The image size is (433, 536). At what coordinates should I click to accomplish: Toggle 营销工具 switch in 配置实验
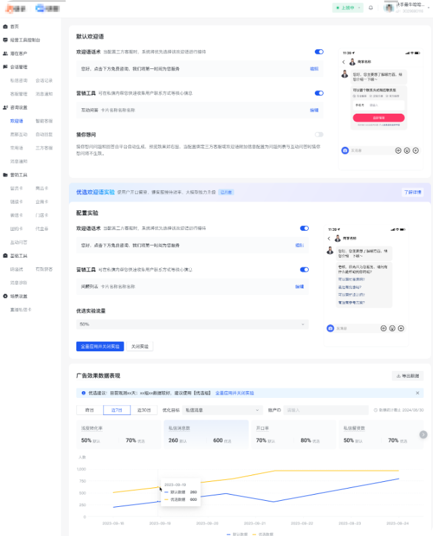(305, 270)
